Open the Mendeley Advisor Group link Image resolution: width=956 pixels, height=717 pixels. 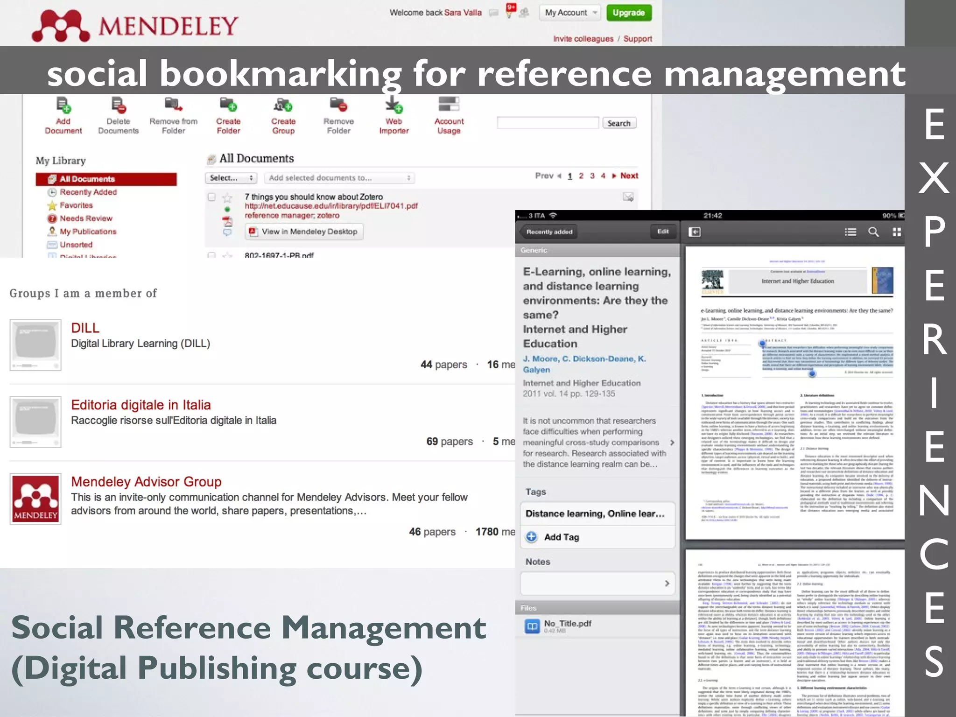click(146, 482)
